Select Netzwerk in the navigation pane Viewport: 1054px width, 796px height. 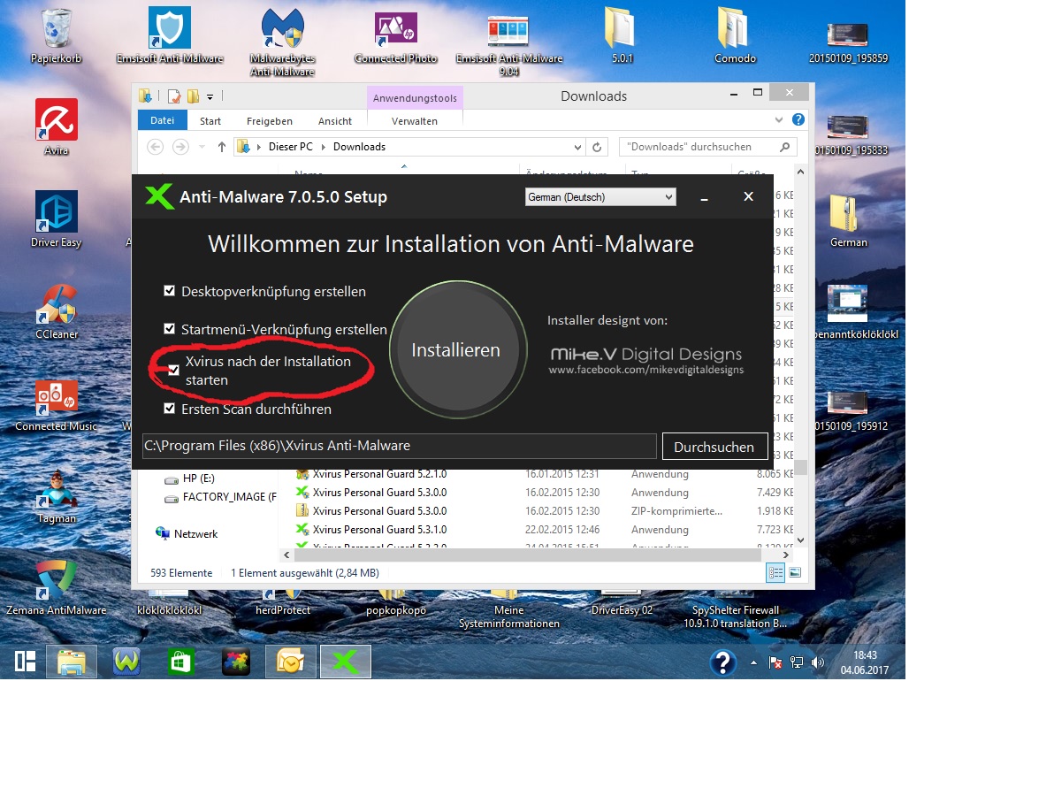pyautogui.click(x=195, y=534)
